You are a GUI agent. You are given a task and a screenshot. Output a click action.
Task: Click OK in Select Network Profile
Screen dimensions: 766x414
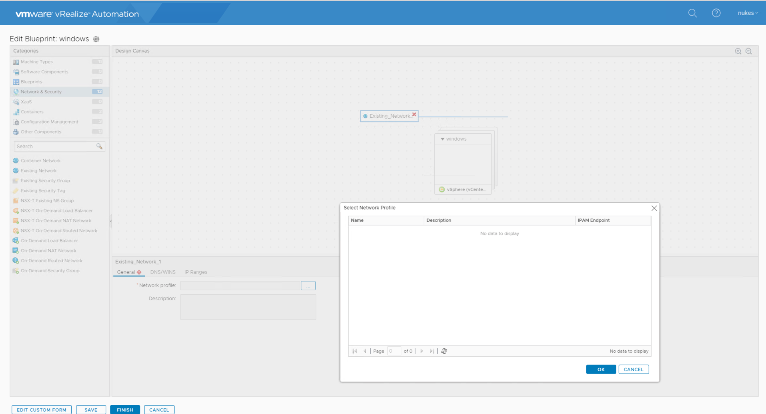(x=601, y=370)
